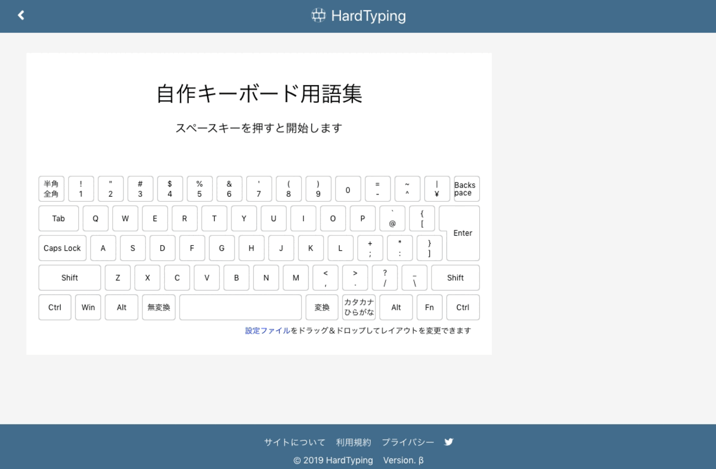Click the Q key

pyautogui.click(x=96, y=218)
